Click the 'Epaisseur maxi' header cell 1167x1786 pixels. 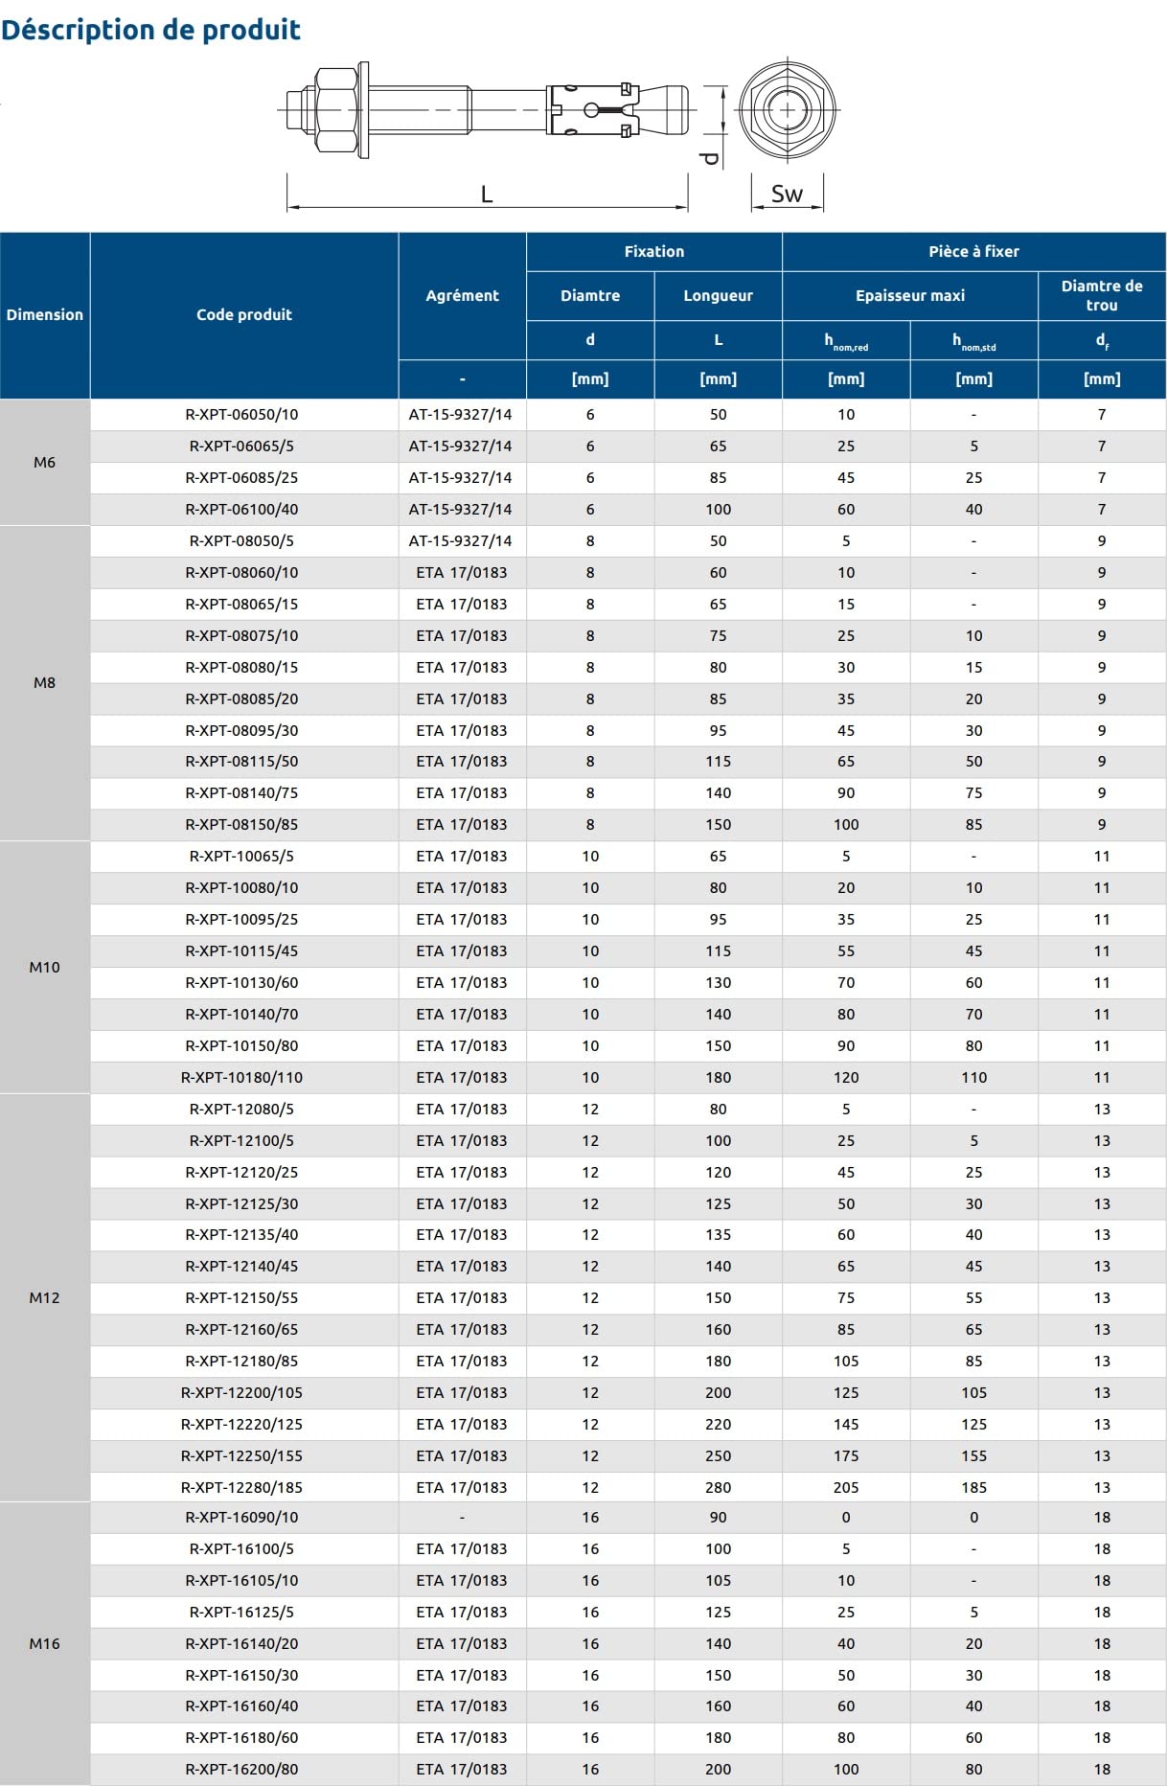(909, 295)
